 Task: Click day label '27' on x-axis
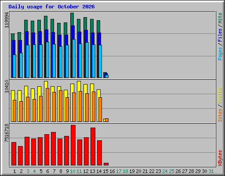point(185,171)
